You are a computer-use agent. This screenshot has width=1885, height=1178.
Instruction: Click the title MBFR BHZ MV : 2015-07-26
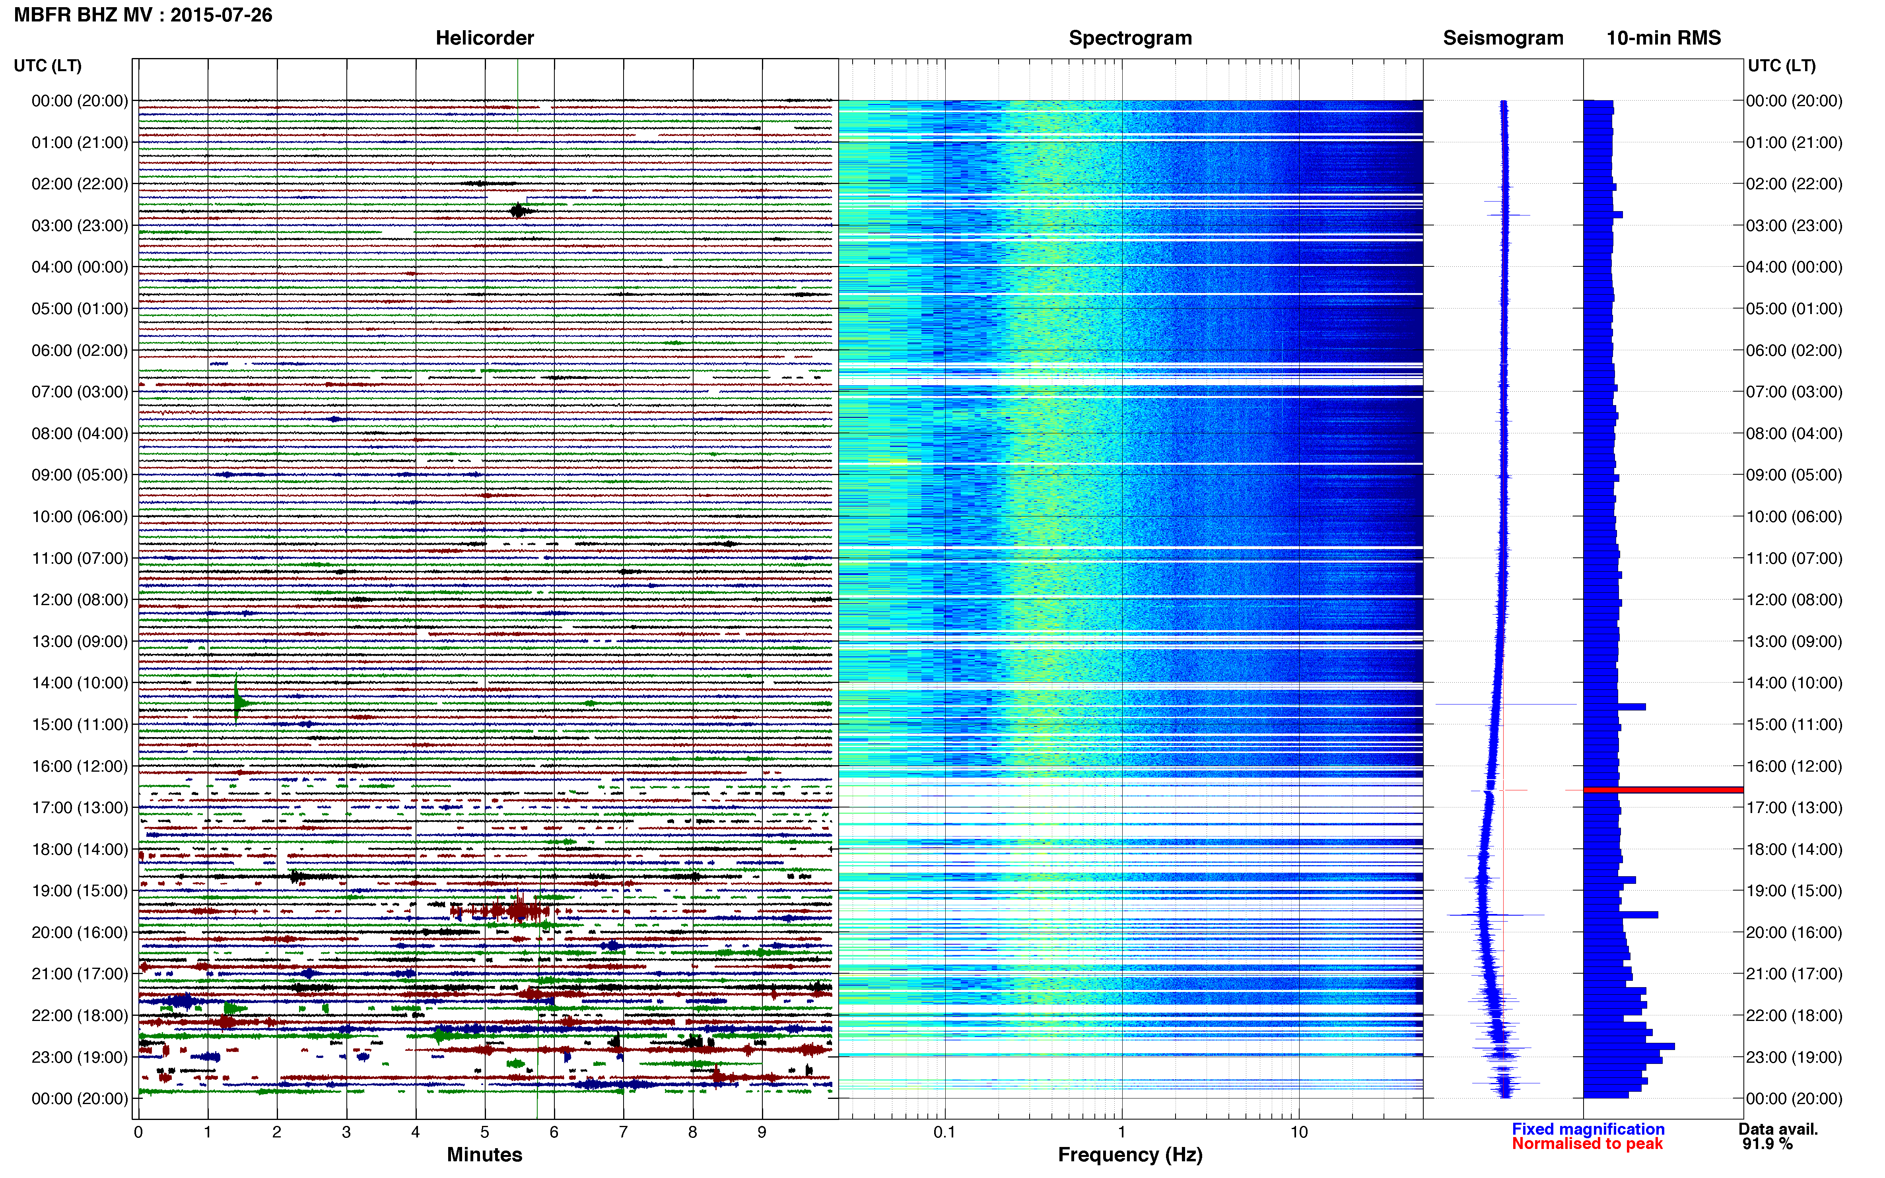(144, 15)
